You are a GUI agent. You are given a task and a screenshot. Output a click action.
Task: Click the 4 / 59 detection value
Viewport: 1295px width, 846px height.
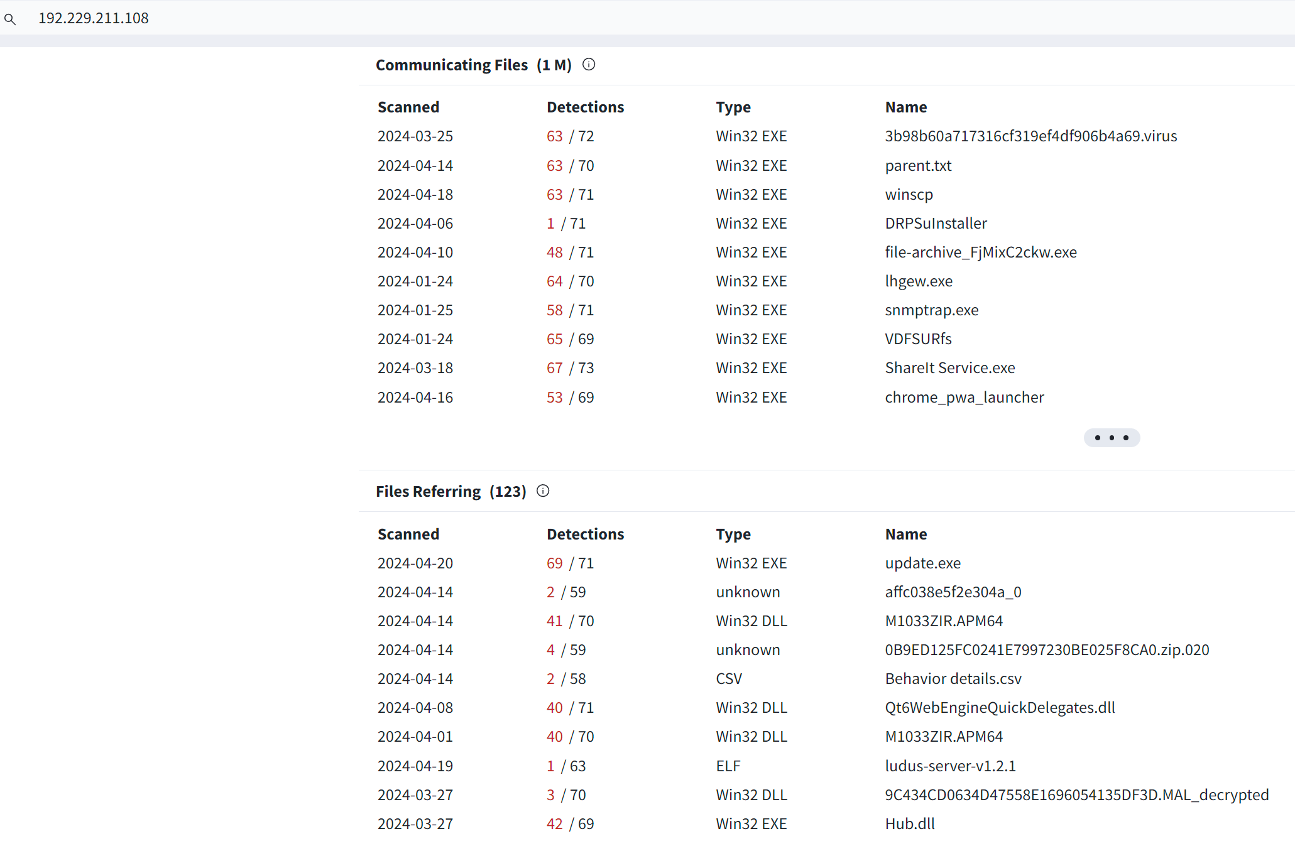click(566, 650)
